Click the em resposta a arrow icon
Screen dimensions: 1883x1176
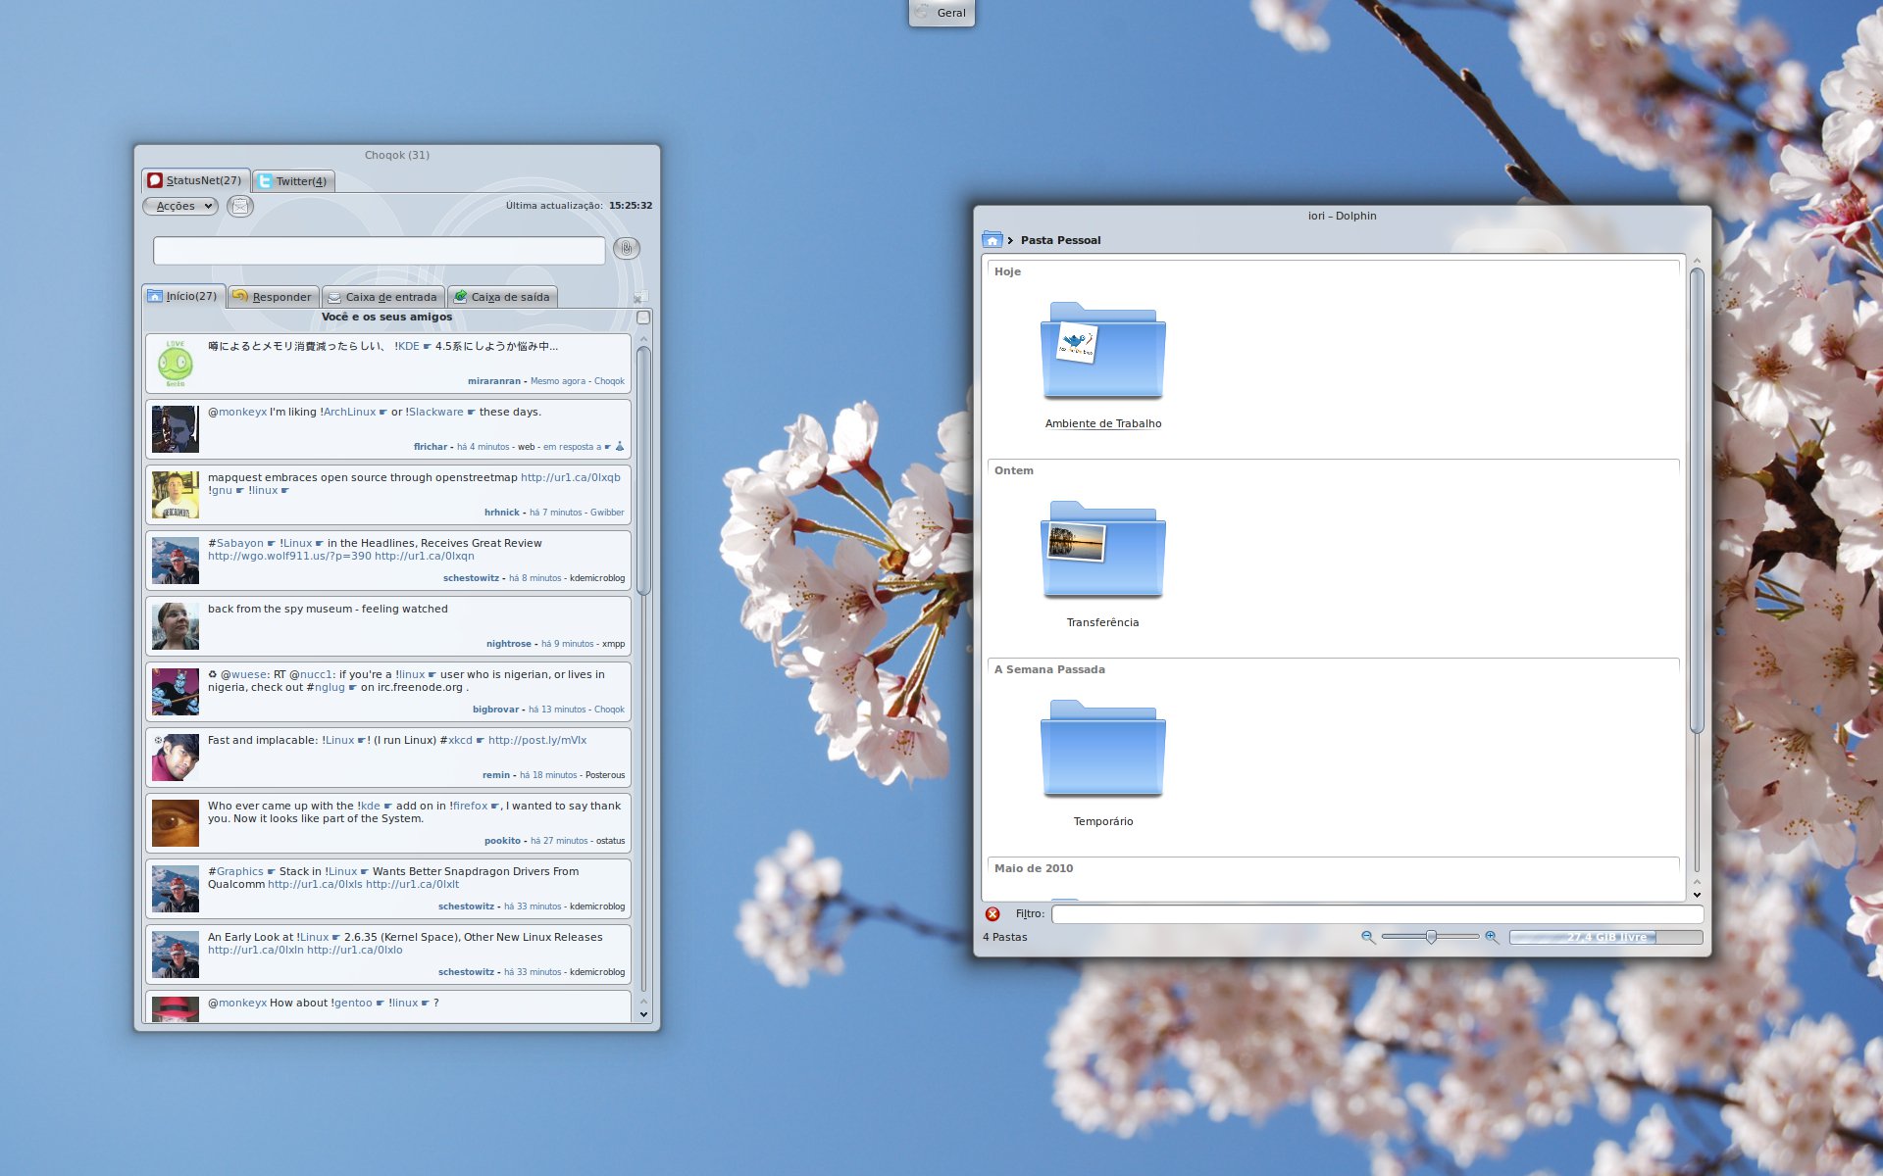pos(608,447)
